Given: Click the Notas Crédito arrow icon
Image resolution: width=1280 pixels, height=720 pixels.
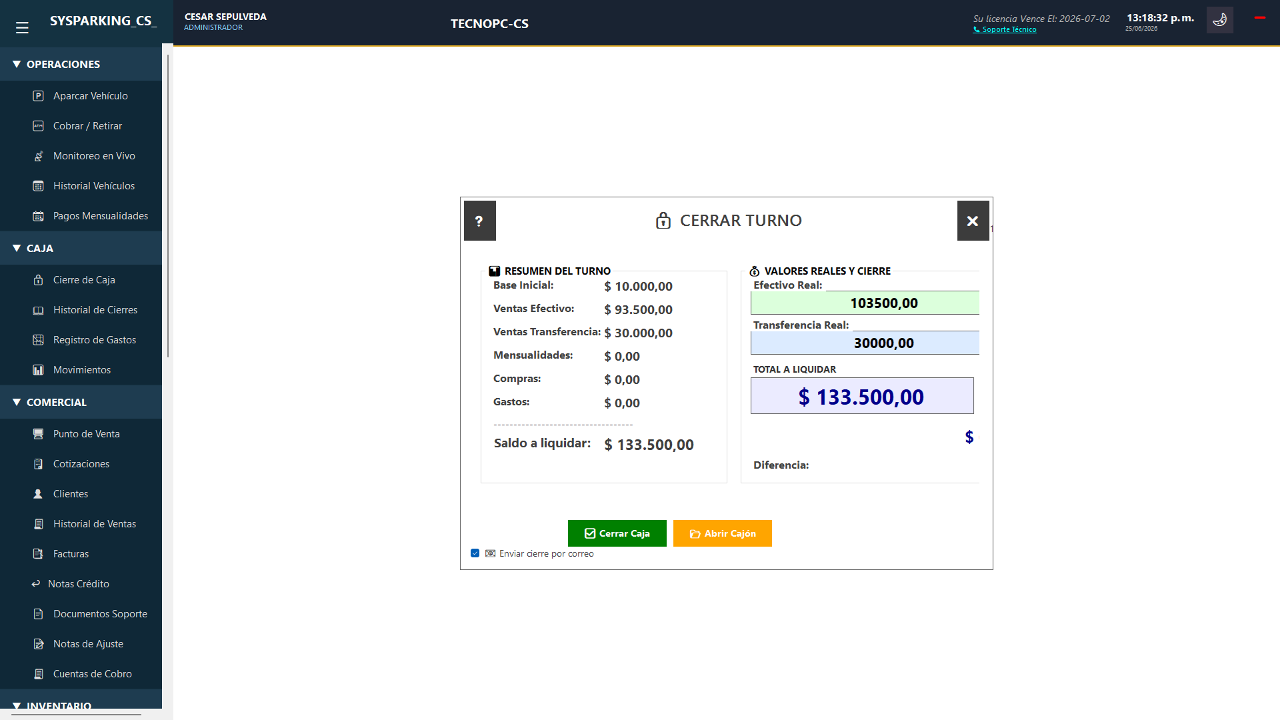Looking at the screenshot, I should point(36,584).
